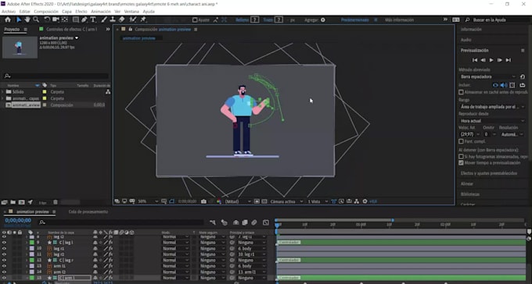Select the Pen tool
This screenshot has height=284, width=532.
(84, 20)
